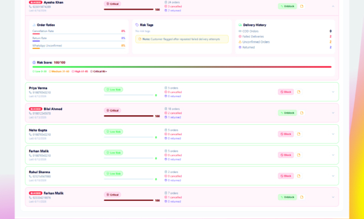Click 'Low Risk' badge for Neha Gupta
This screenshot has height=219, width=364.
click(x=113, y=132)
